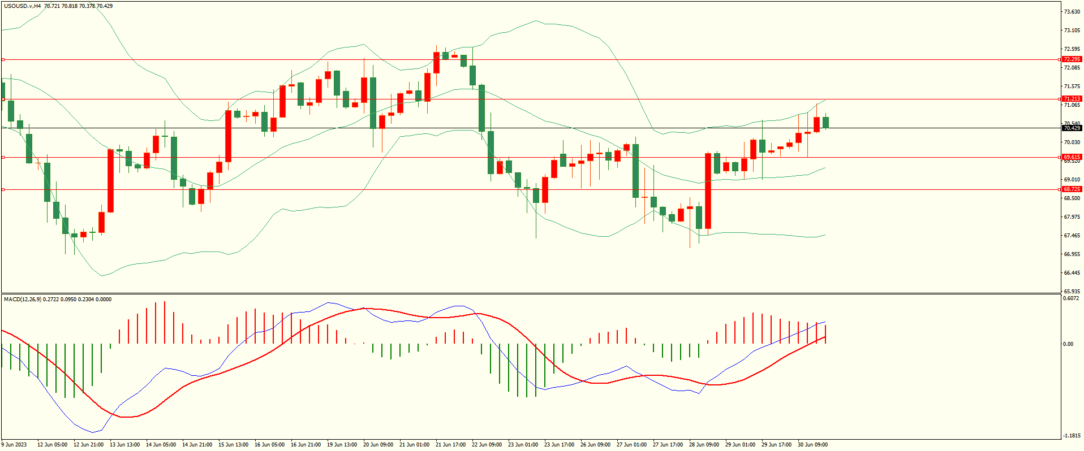The height and width of the screenshot is (451, 1084).
Task: Select the black 70.429 current price tag
Action: pyautogui.click(x=1072, y=128)
